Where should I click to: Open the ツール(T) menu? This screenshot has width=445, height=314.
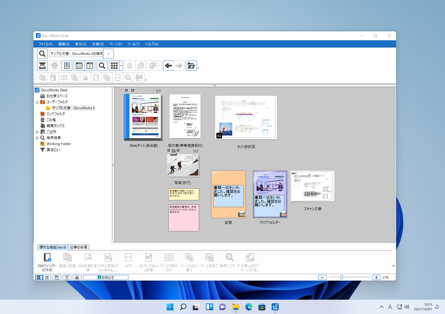(x=133, y=44)
